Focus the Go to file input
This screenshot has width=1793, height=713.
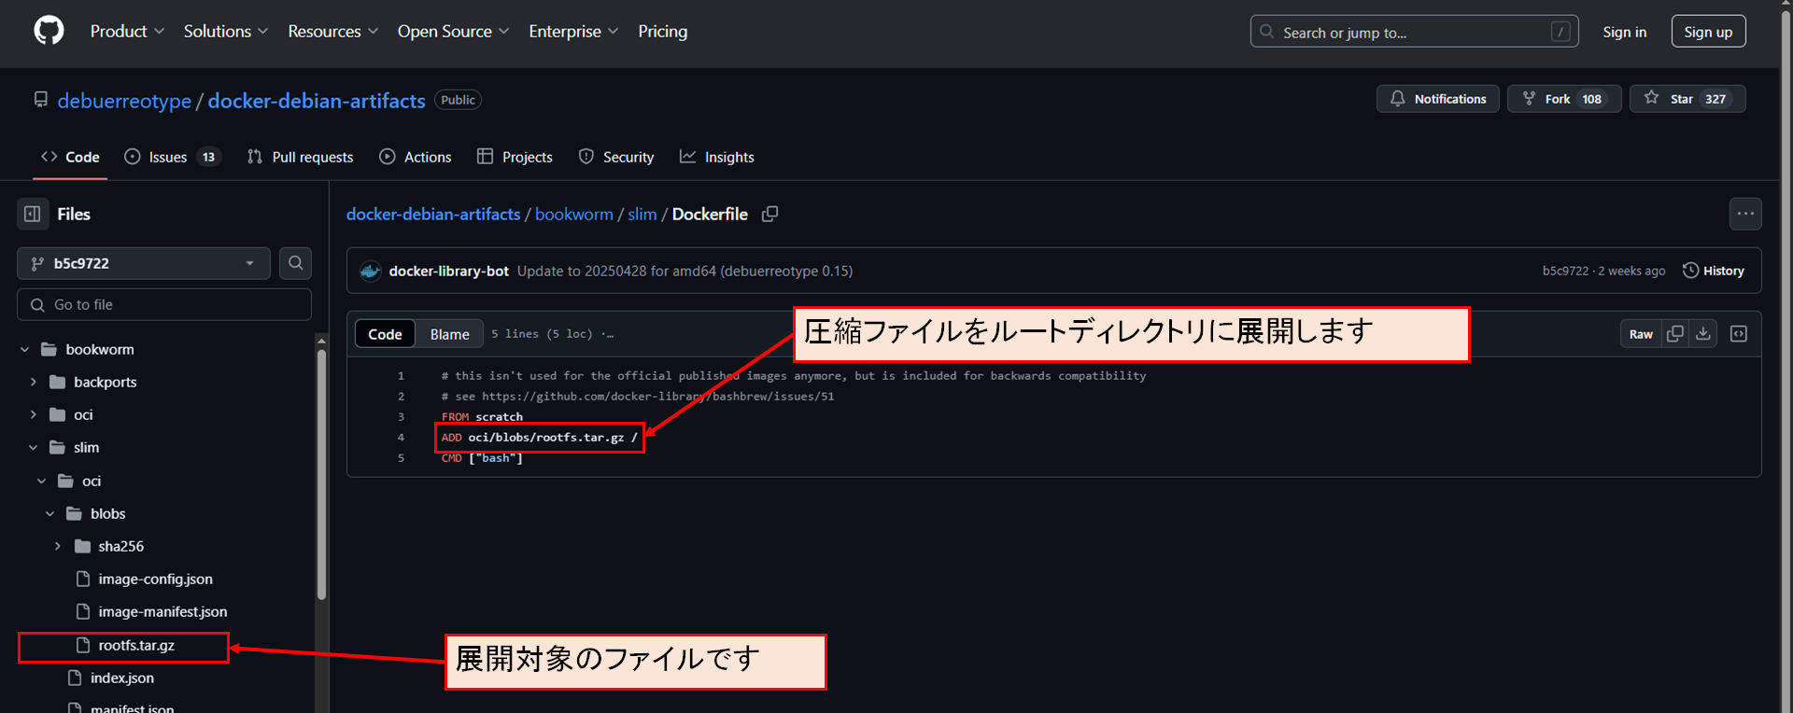click(164, 304)
